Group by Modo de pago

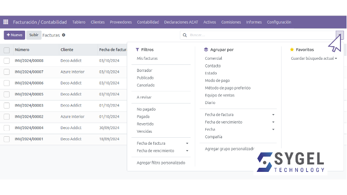(x=217, y=81)
